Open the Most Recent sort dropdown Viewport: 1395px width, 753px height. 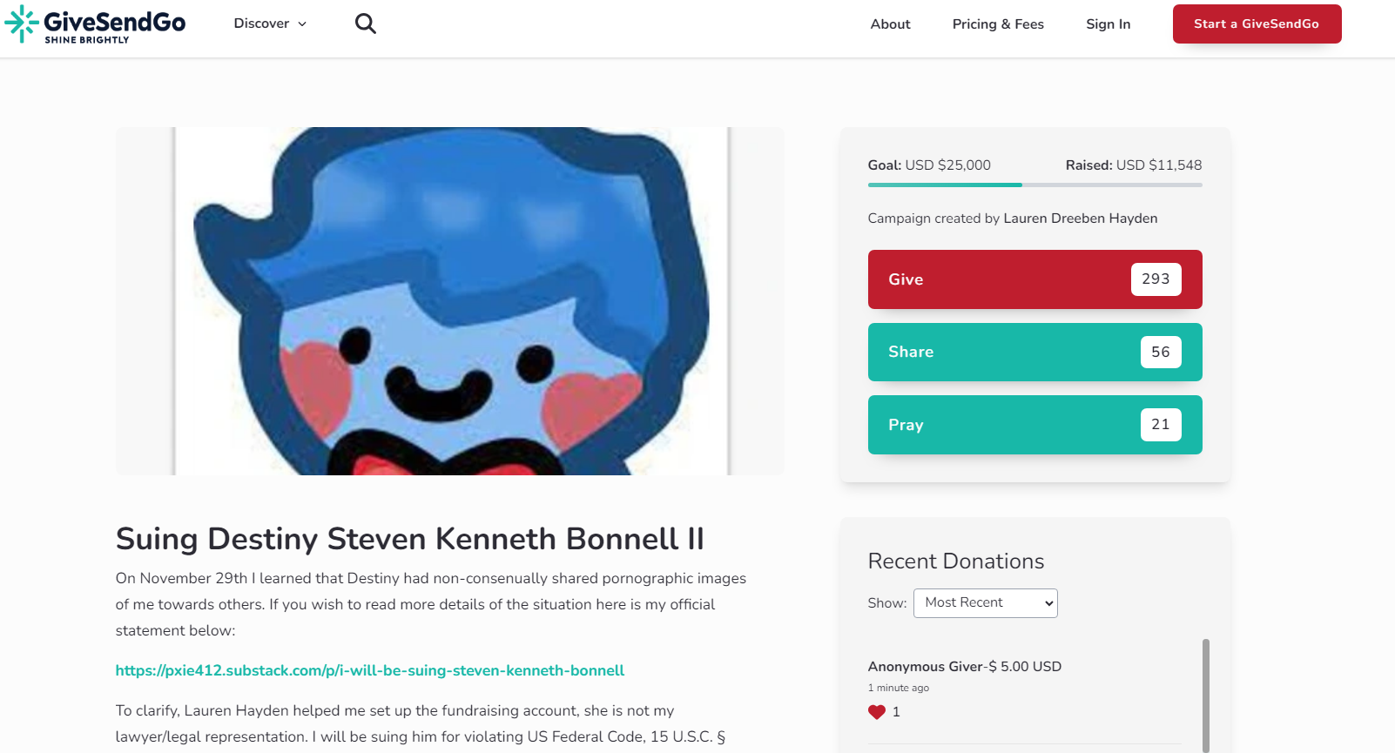click(x=985, y=603)
